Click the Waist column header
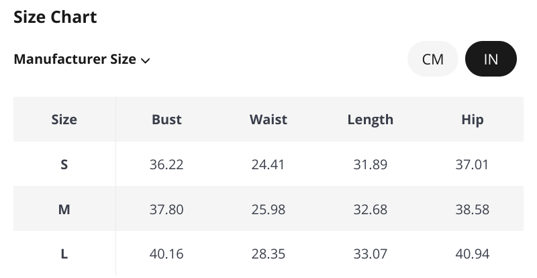The height and width of the screenshot is (278, 537). [268, 120]
